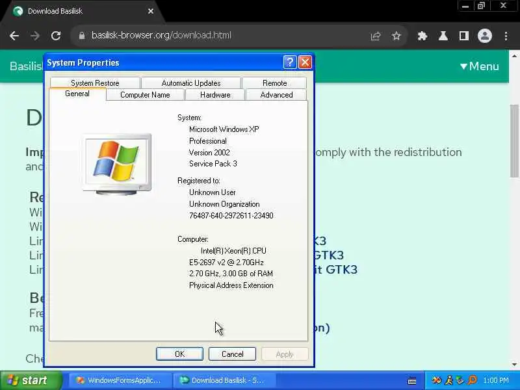Click the browser forward arrow
This screenshot has width=520, height=390.
coord(35,36)
